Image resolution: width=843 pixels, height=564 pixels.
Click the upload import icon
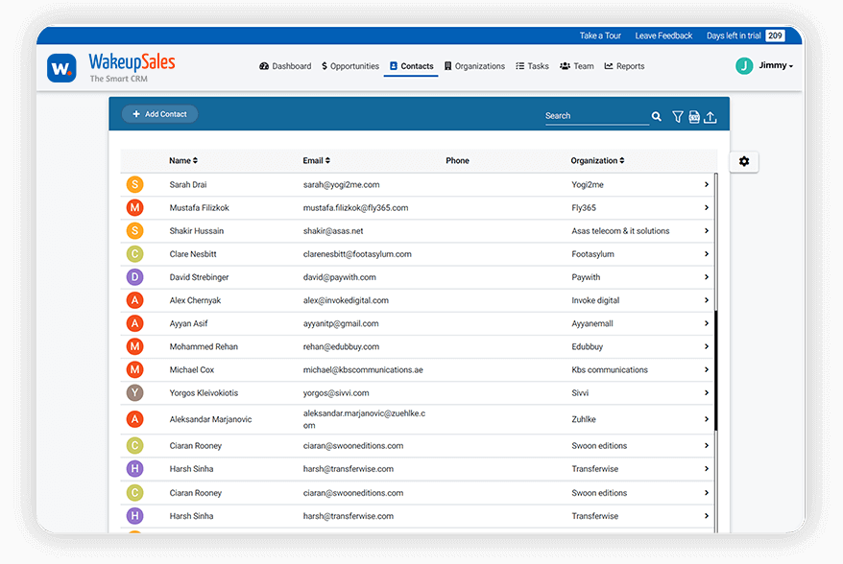[x=711, y=117]
